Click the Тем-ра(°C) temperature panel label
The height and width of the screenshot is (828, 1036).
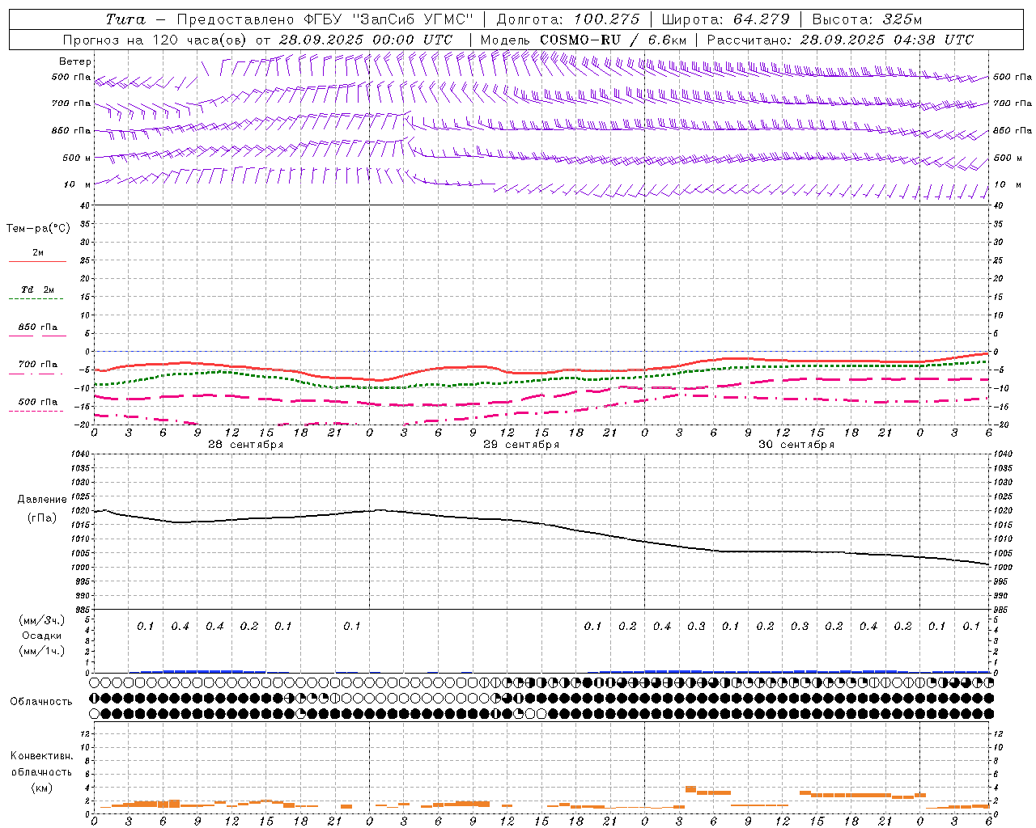click(x=38, y=229)
